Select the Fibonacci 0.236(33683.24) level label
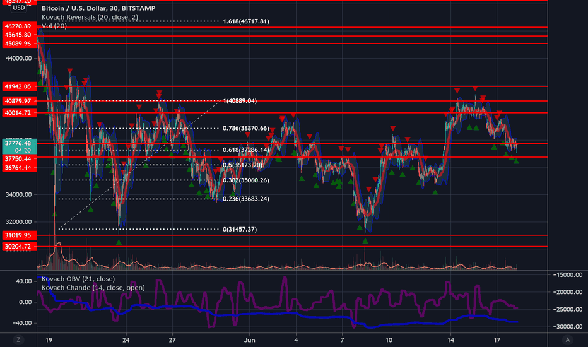The width and height of the screenshot is (588, 347). (246, 199)
